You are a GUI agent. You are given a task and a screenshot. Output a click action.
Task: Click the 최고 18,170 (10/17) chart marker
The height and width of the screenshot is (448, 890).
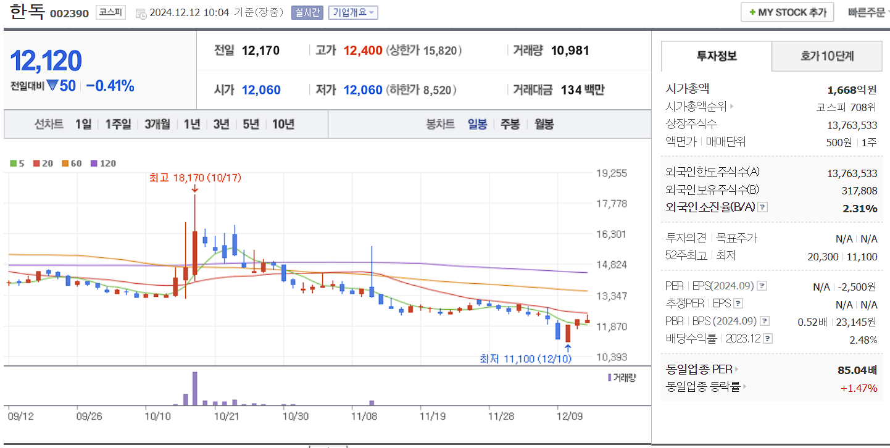[x=195, y=178]
